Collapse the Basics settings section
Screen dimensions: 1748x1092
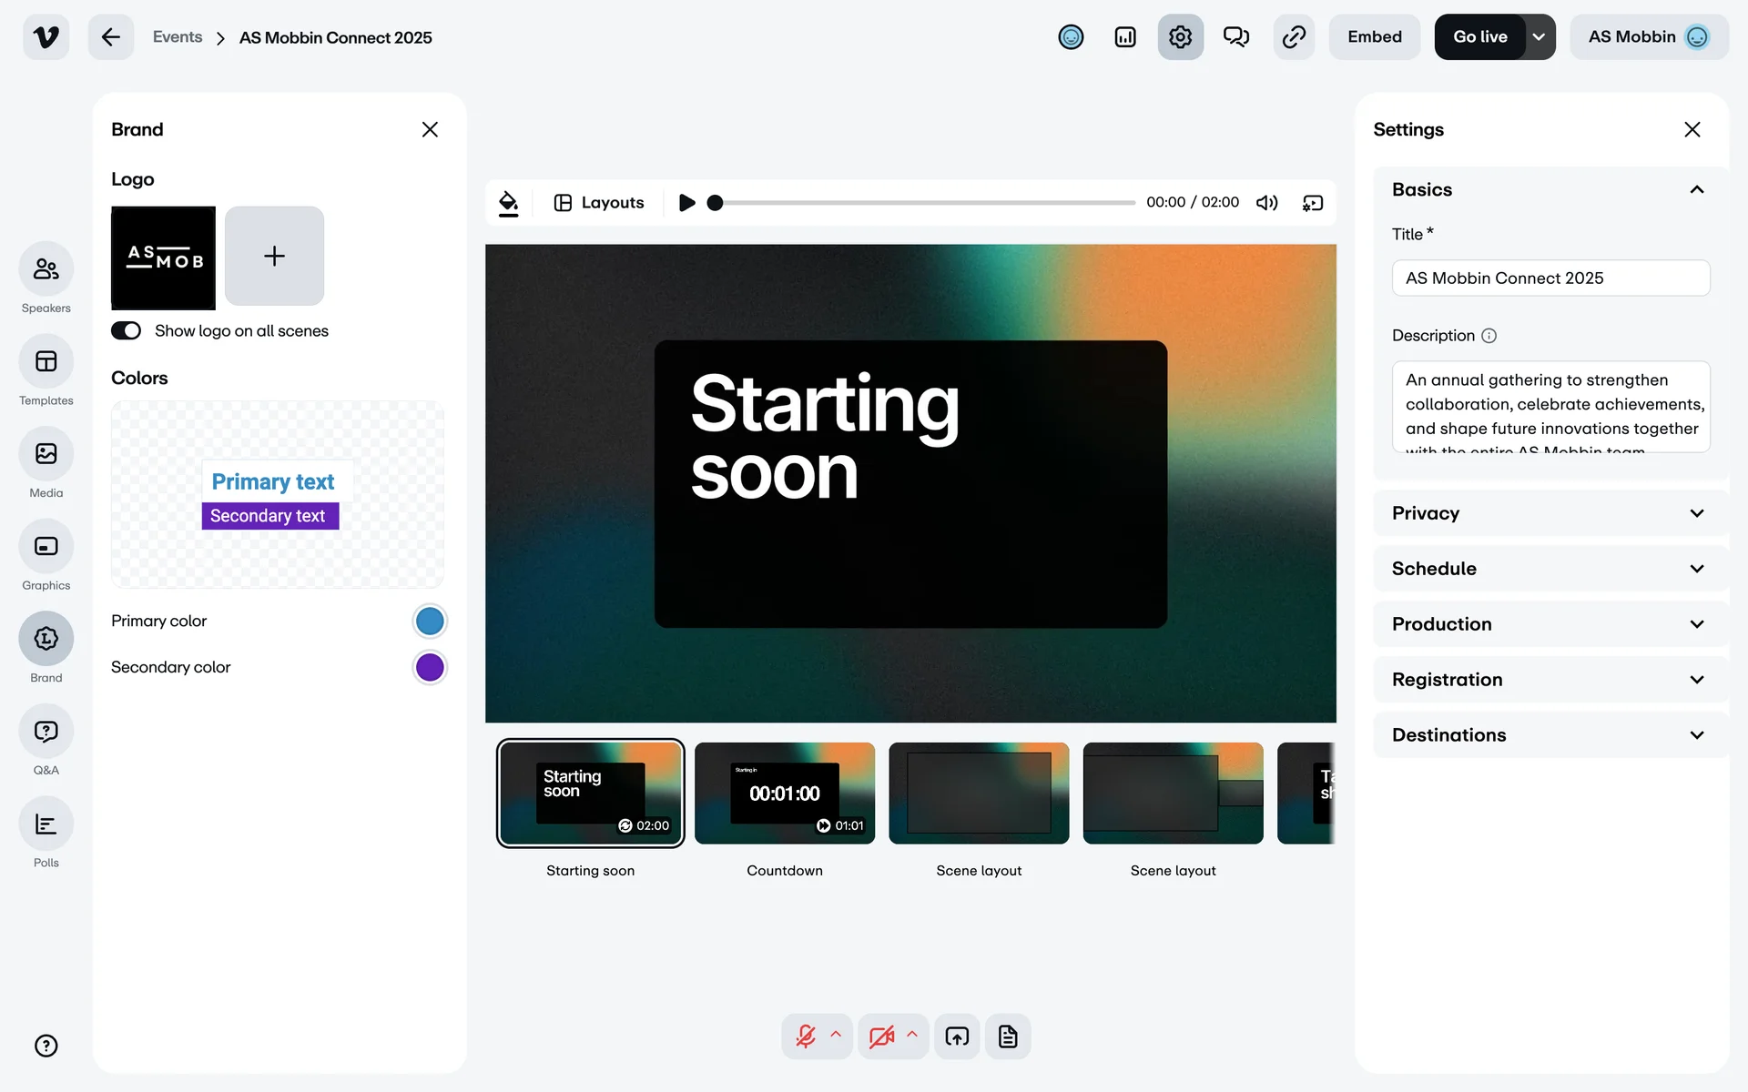[1695, 189]
